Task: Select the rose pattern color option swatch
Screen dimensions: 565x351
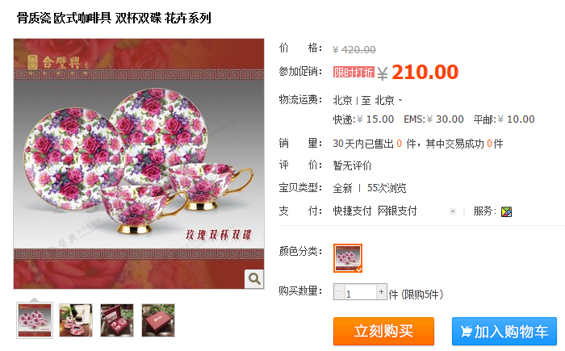Action: pyautogui.click(x=348, y=258)
